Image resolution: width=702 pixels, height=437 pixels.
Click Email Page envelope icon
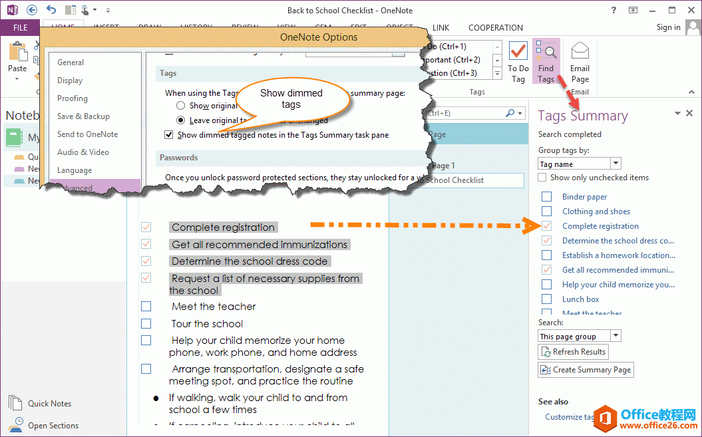coord(580,63)
